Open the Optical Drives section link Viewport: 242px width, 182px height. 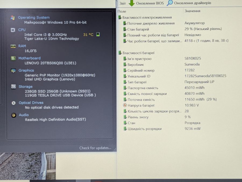(x=31, y=103)
